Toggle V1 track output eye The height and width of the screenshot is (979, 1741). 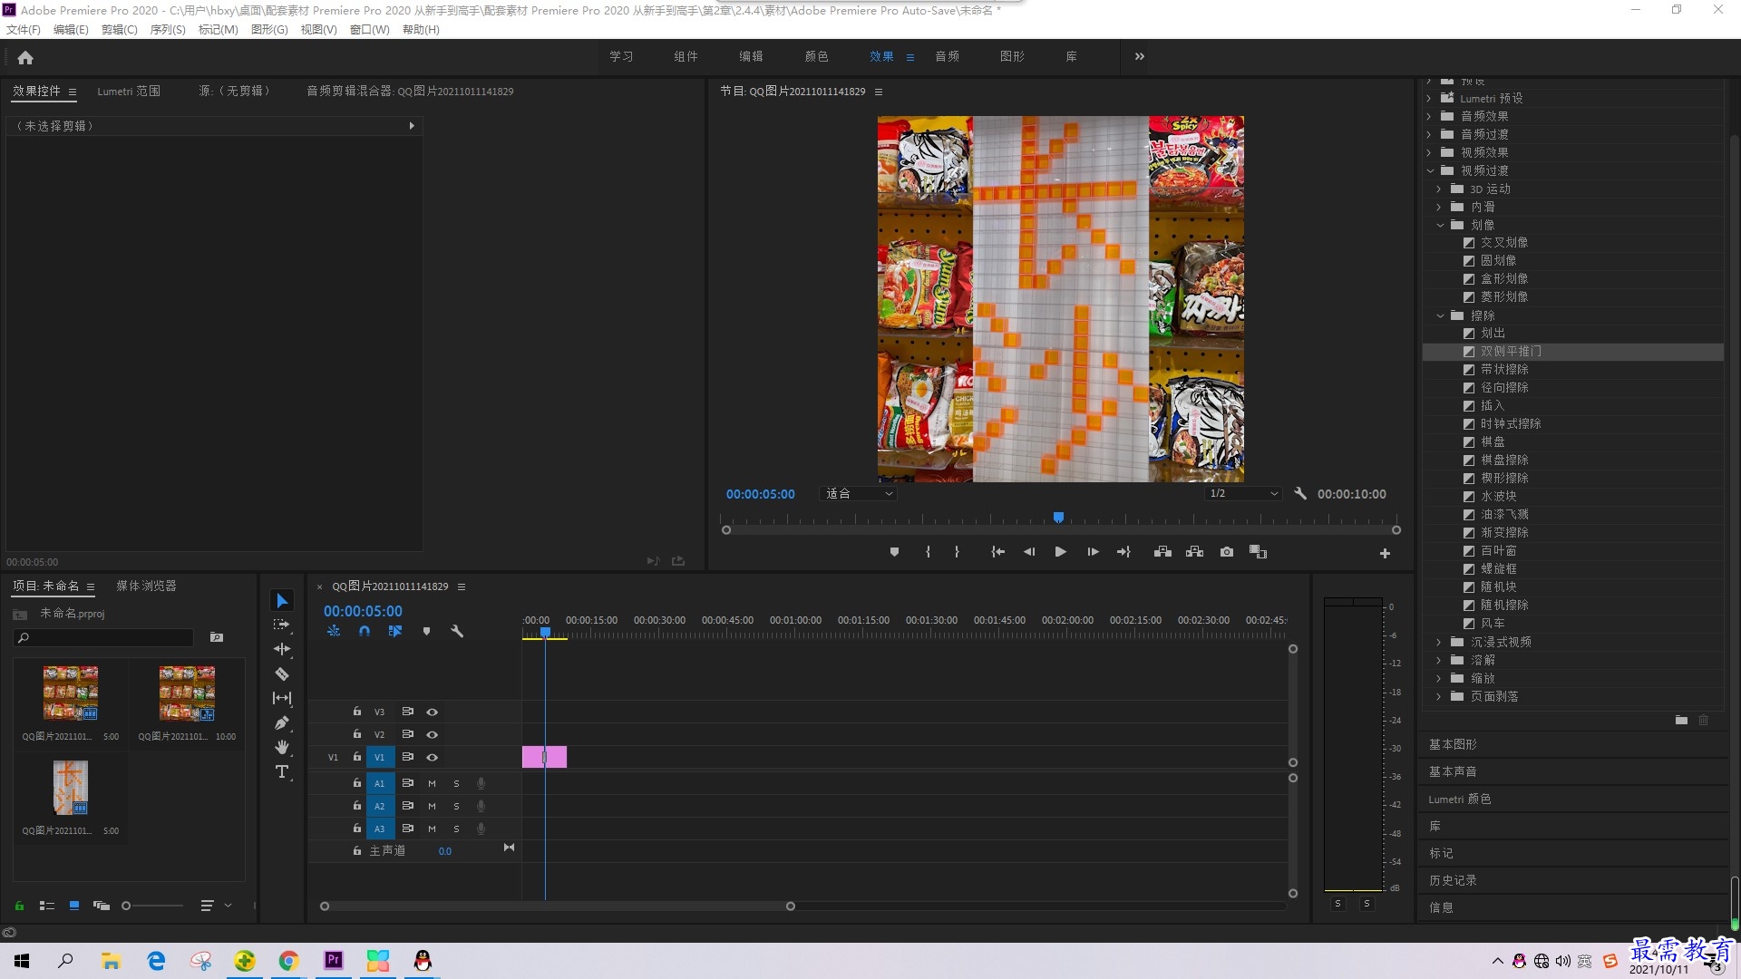pos(433,758)
